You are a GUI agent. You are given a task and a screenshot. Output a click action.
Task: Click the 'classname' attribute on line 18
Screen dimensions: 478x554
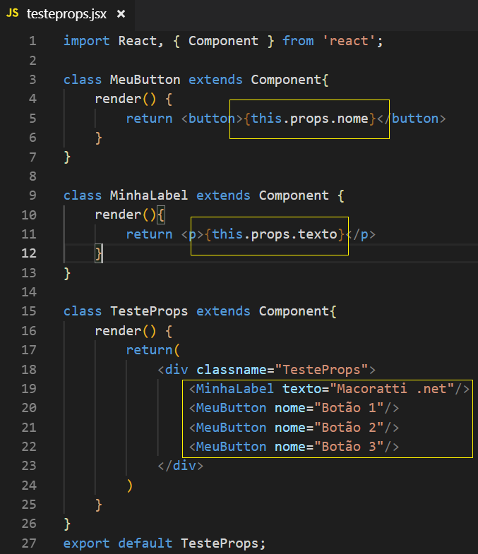[x=232, y=370]
